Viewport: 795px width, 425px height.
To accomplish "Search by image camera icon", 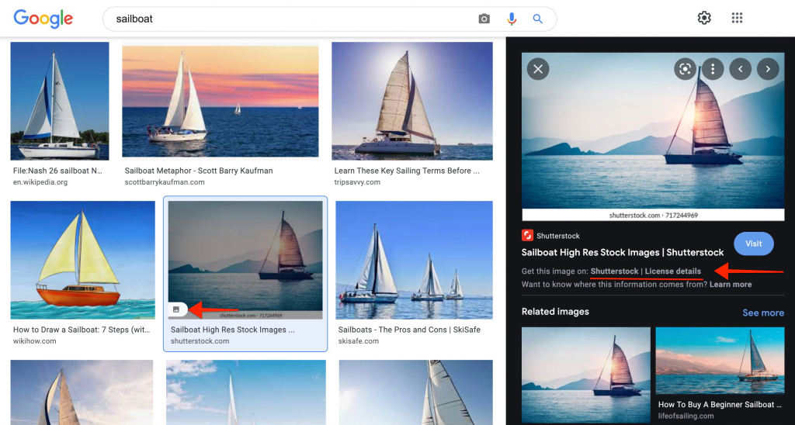I will 484,19.
